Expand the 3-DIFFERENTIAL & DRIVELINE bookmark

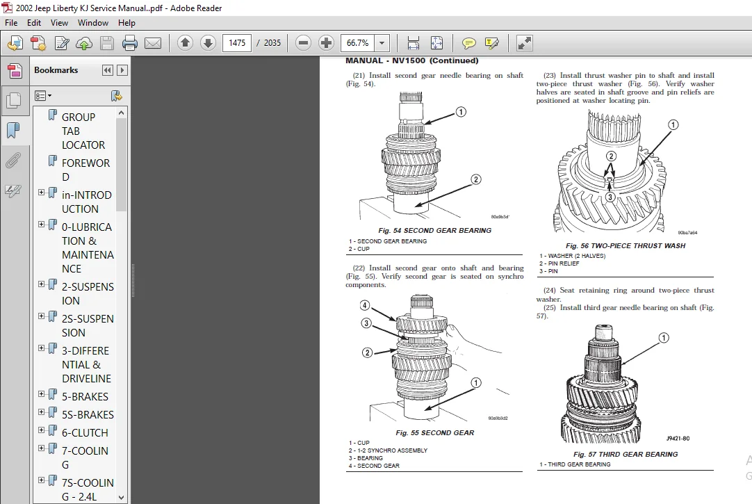point(41,348)
